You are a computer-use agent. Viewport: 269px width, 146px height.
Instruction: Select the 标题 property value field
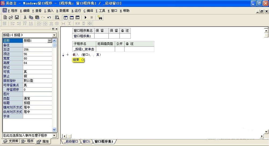(37, 103)
